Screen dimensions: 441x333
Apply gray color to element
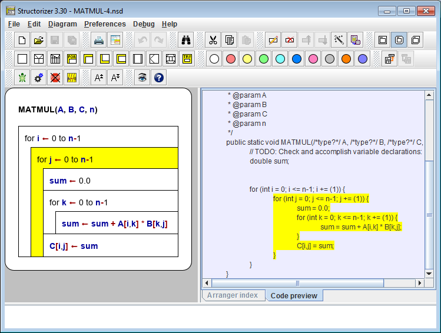click(330, 59)
